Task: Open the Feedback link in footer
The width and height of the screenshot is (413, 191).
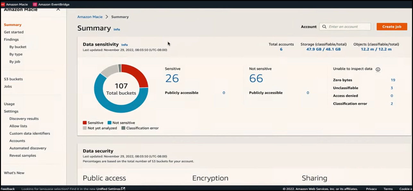Action: click(8, 189)
